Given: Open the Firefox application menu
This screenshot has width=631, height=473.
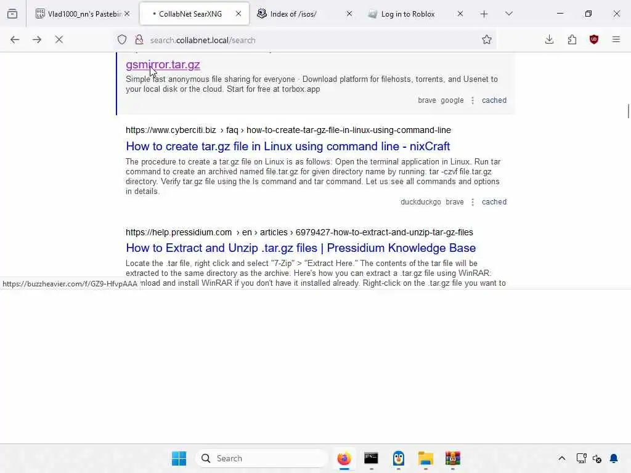Looking at the screenshot, I should tap(616, 39).
